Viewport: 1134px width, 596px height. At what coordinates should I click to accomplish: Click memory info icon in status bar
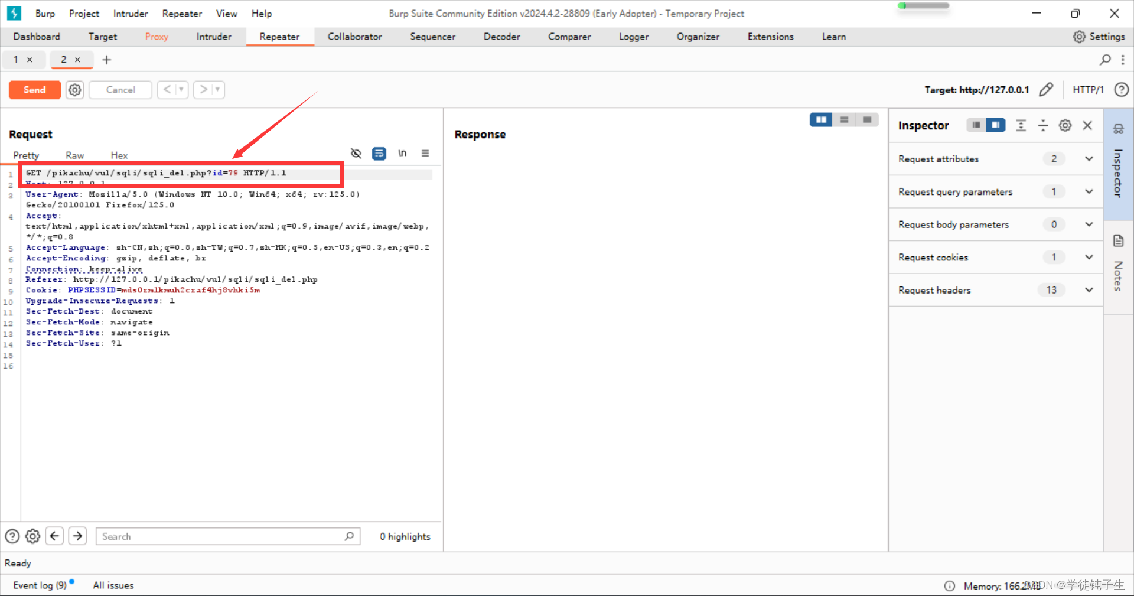[x=949, y=586]
